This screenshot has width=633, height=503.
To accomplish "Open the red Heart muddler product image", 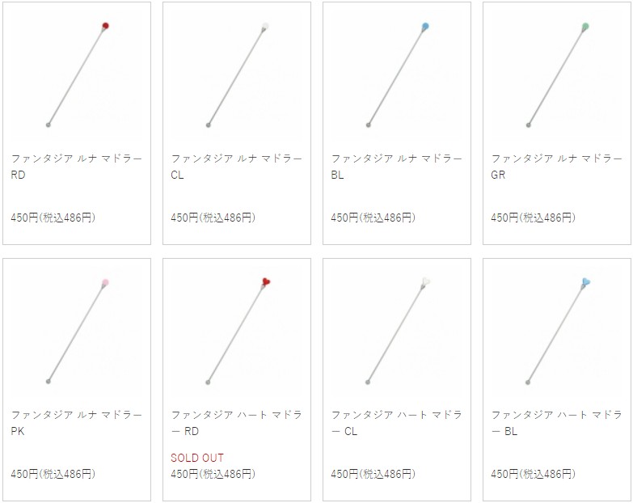I will pyautogui.click(x=237, y=332).
